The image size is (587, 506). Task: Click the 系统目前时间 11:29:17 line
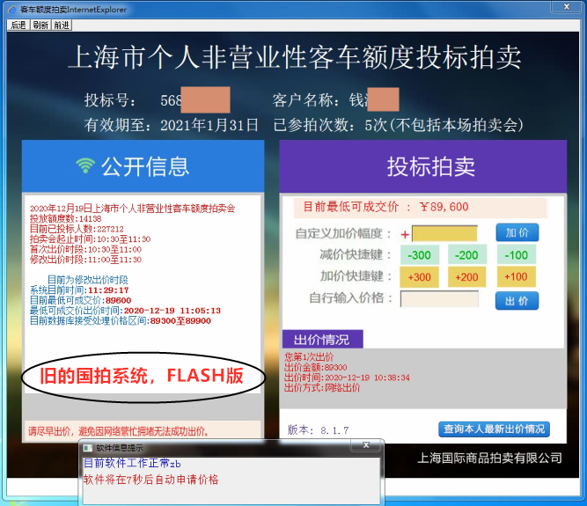click(79, 290)
